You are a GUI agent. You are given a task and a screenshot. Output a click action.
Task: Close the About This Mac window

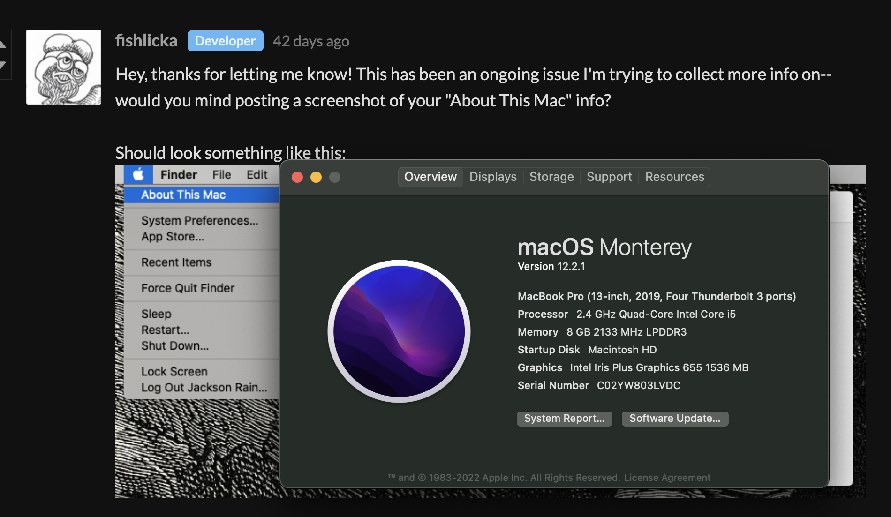pyautogui.click(x=297, y=177)
